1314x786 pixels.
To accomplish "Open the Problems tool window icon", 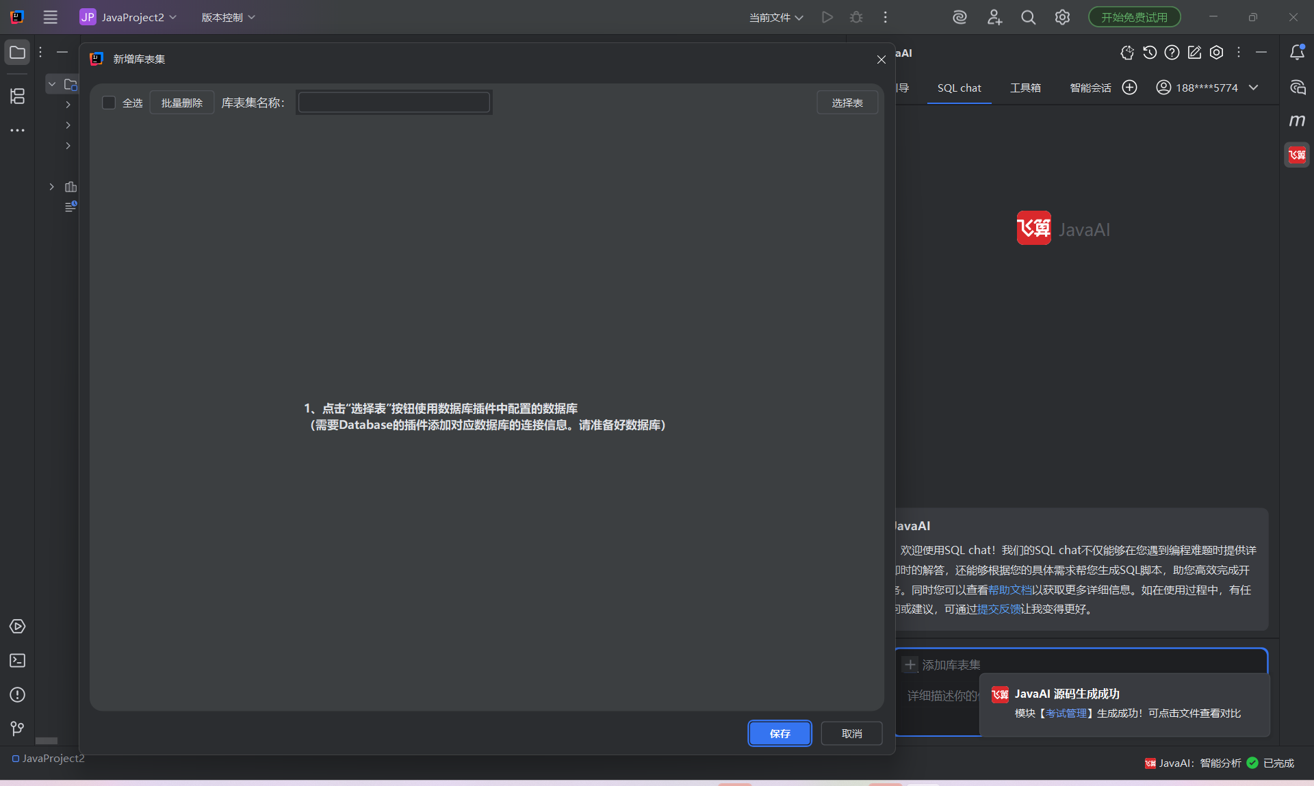I will pos(17,695).
